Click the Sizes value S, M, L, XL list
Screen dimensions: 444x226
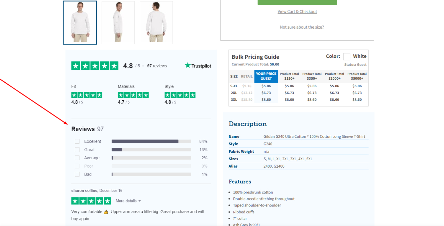288,159
